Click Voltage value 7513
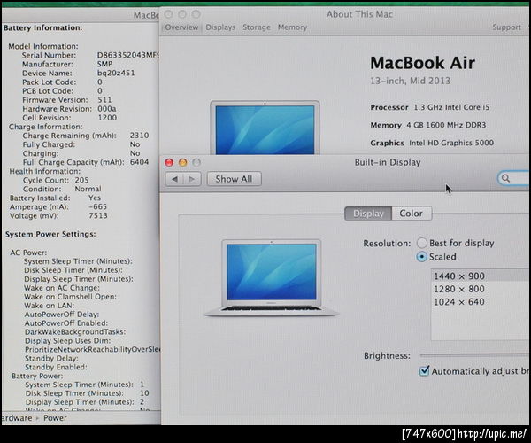The width and height of the screenshot is (531, 443). (x=98, y=215)
